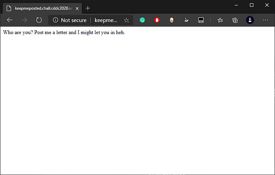Open the user profile avatar
Screen dimensions: 275x175
coord(250,20)
